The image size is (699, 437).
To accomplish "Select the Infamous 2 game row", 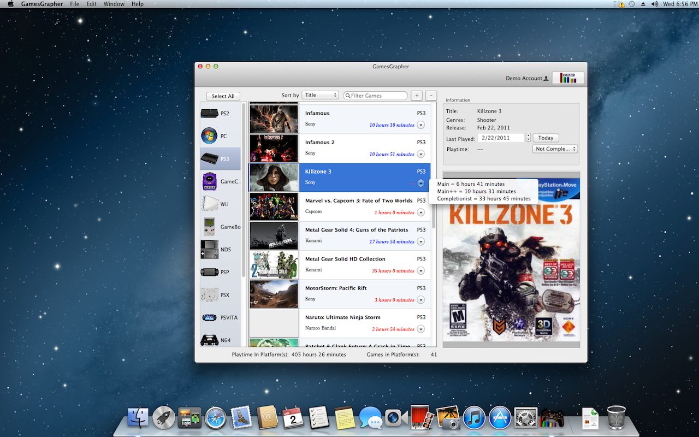I will click(x=340, y=149).
